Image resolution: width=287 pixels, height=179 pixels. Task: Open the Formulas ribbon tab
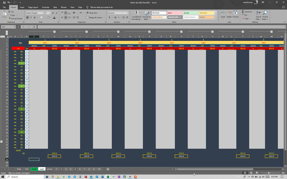(x=46, y=7)
